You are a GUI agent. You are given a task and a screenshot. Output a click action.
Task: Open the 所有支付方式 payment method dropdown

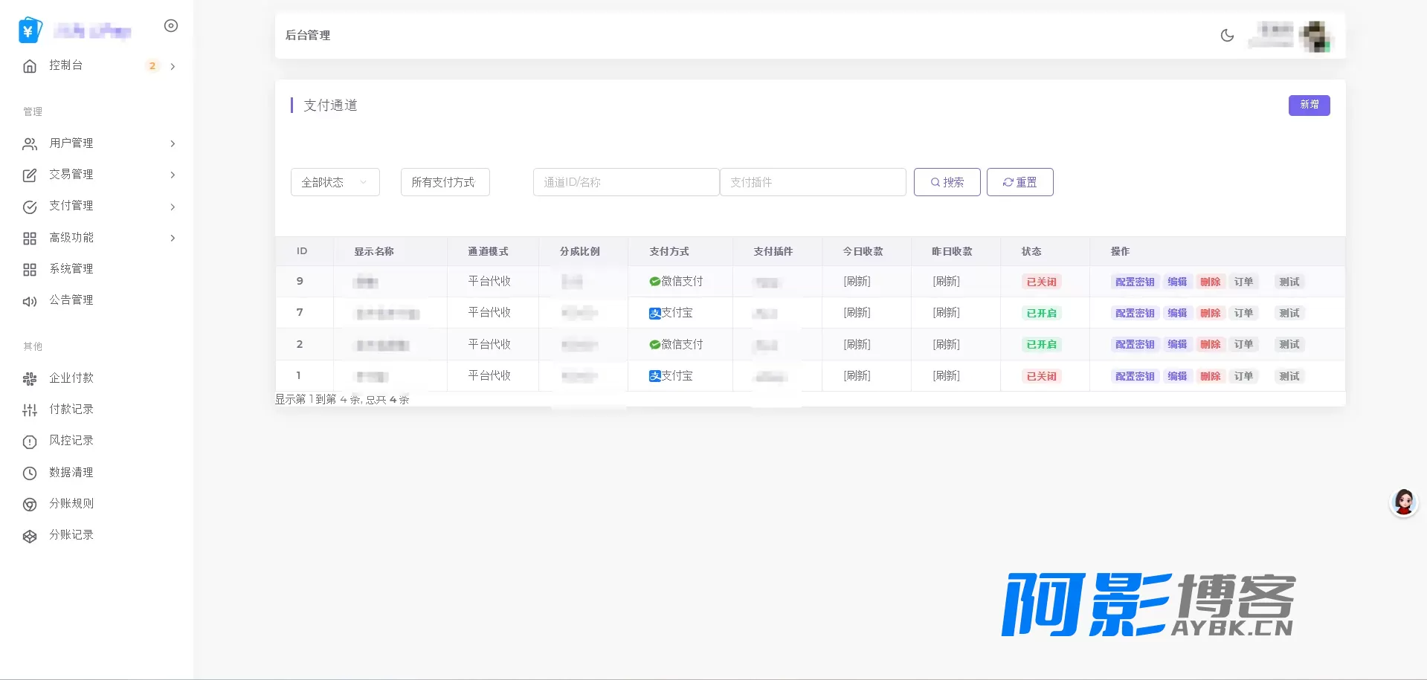coord(445,182)
